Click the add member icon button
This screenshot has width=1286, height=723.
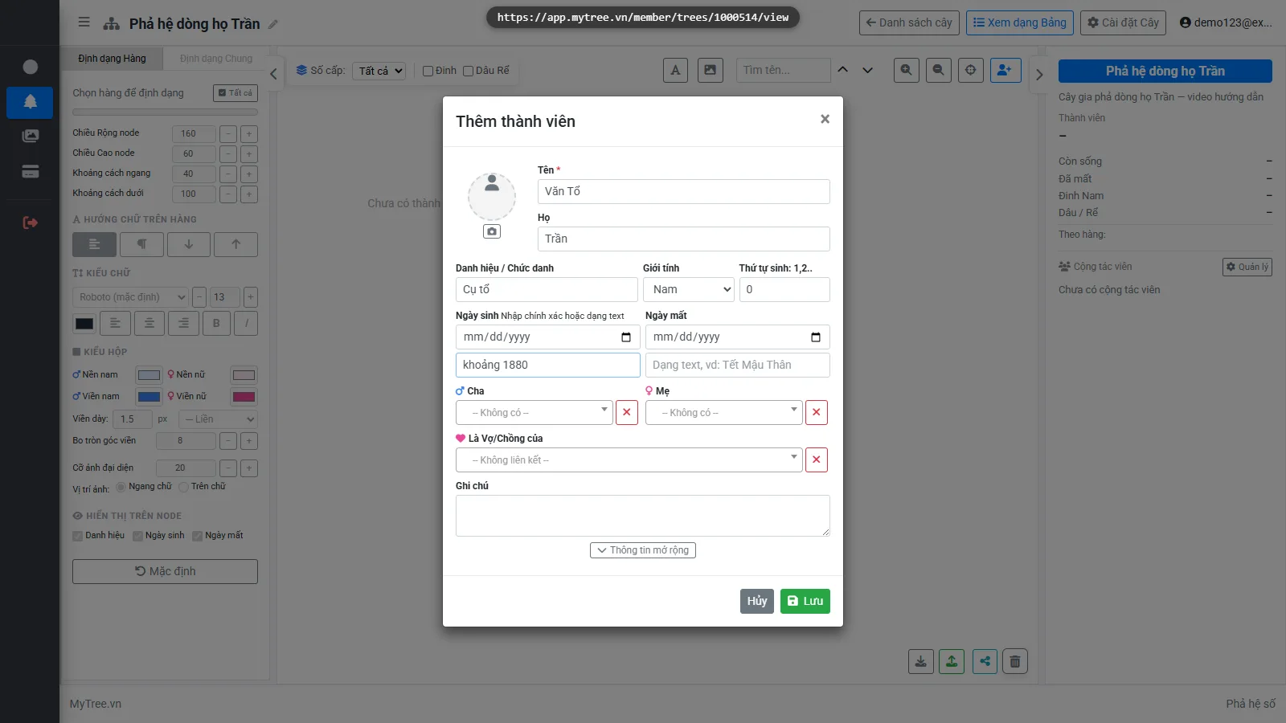pos(1005,70)
